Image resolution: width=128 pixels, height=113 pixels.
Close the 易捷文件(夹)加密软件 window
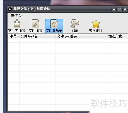[125, 9]
